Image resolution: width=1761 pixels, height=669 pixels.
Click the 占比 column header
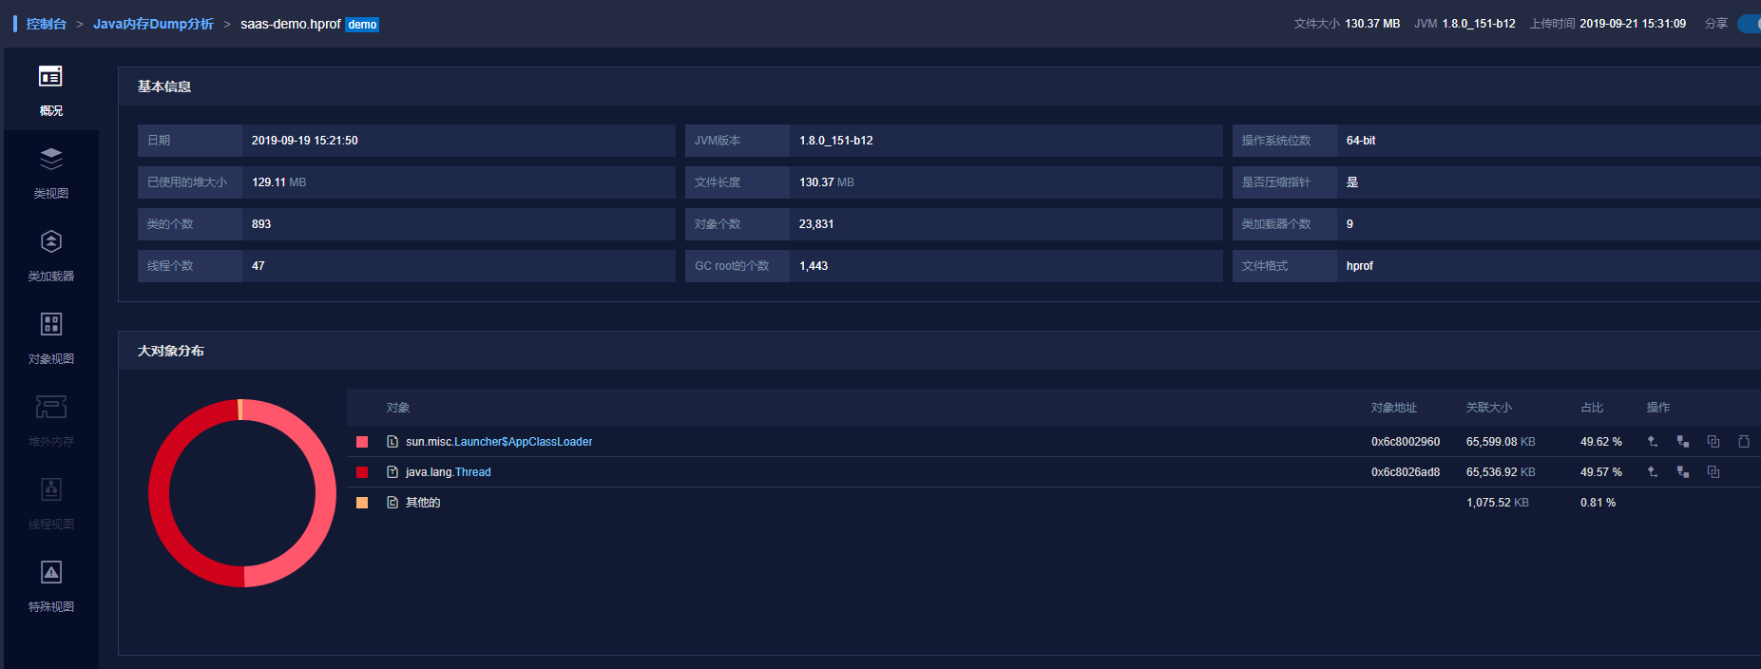pos(1592,408)
